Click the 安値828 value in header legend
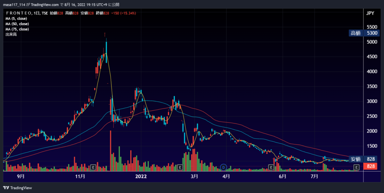This screenshot has height=193, width=384. coord(87,13)
